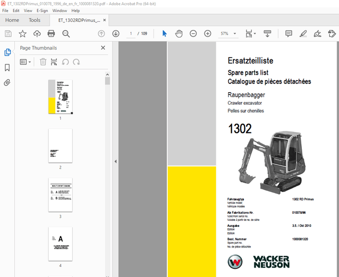
Task: Open the stamp tool icon
Action: pos(332,34)
